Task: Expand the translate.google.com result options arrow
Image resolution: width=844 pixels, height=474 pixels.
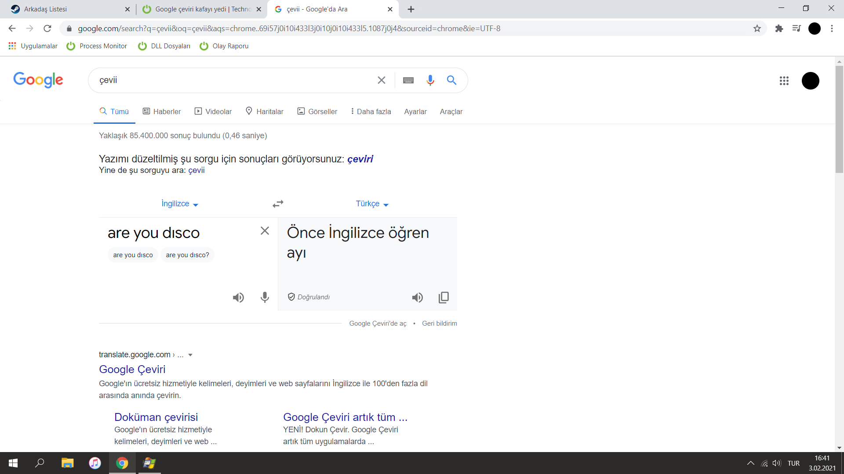Action: click(x=190, y=355)
